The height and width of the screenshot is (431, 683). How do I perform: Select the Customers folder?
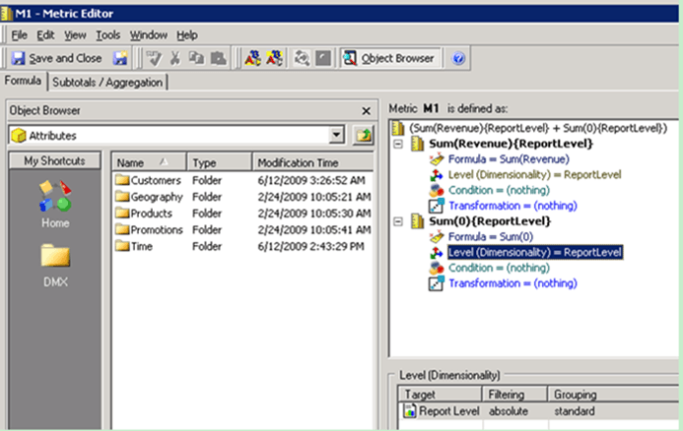[148, 180]
